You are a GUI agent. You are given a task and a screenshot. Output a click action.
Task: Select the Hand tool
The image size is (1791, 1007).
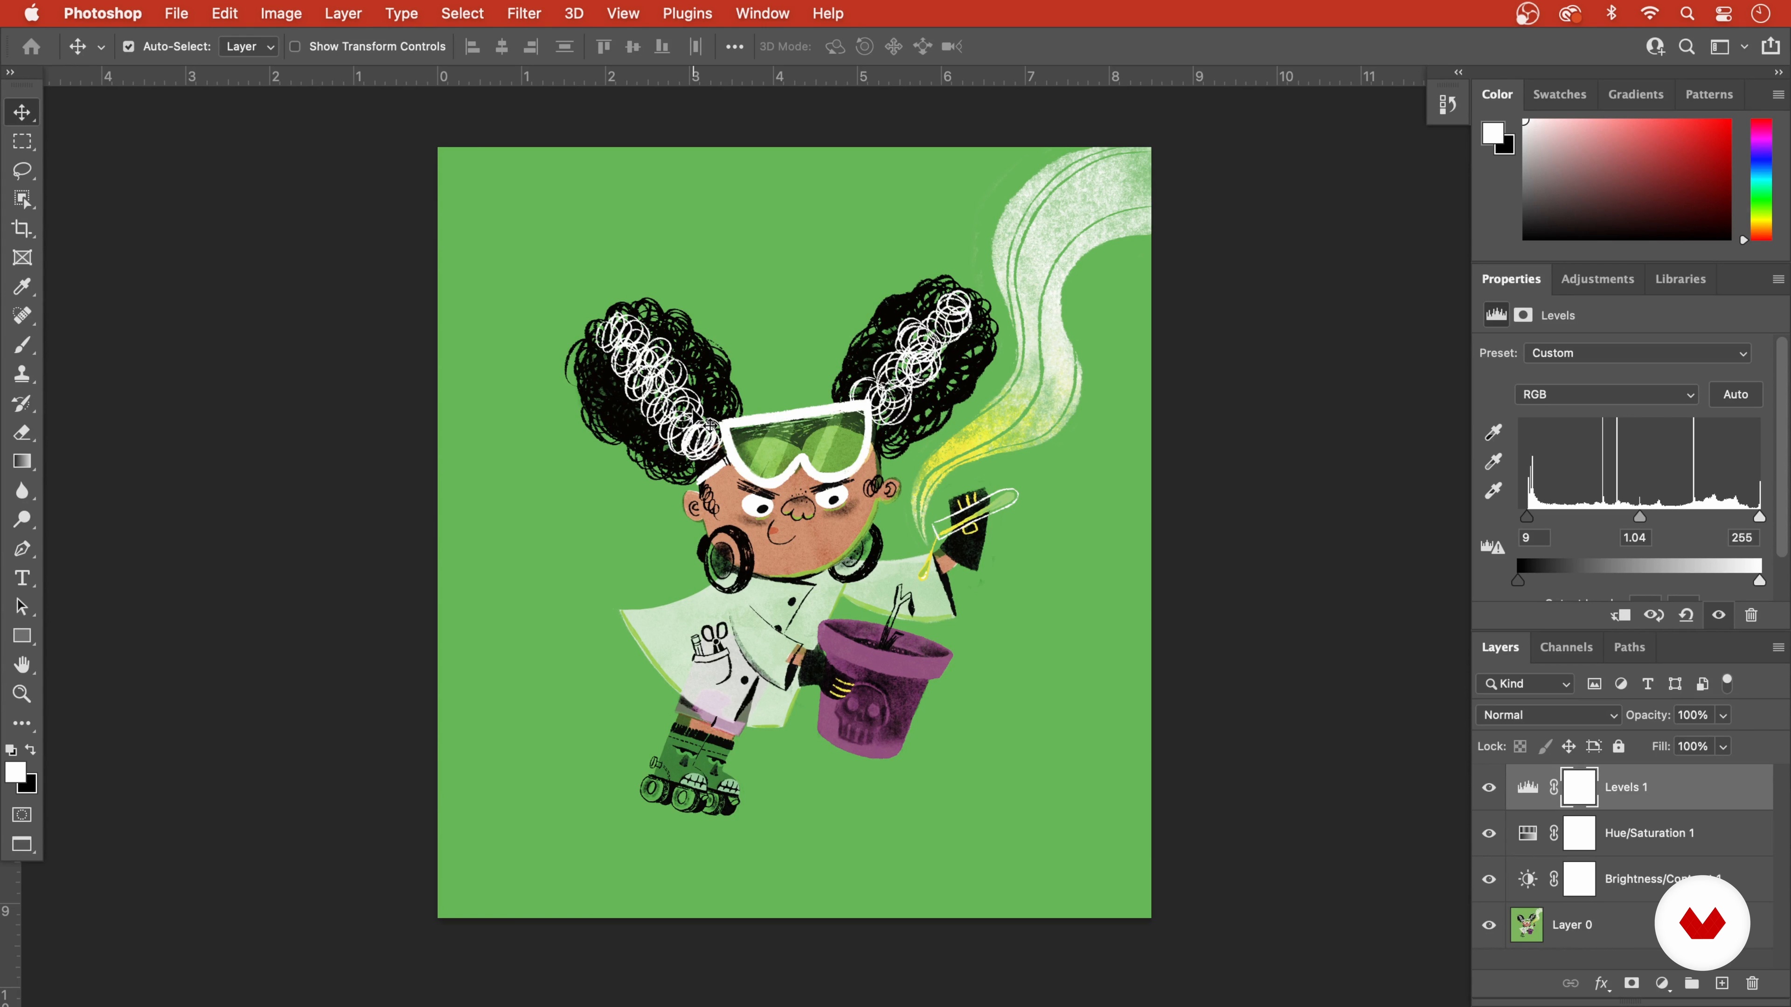[x=22, y=666]
